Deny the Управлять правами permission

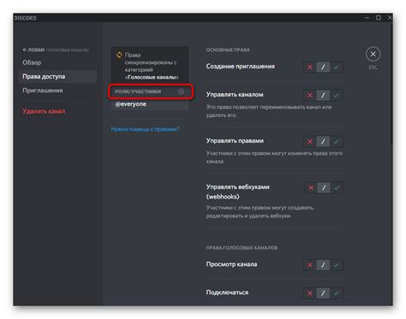click(x=310, y=141)
